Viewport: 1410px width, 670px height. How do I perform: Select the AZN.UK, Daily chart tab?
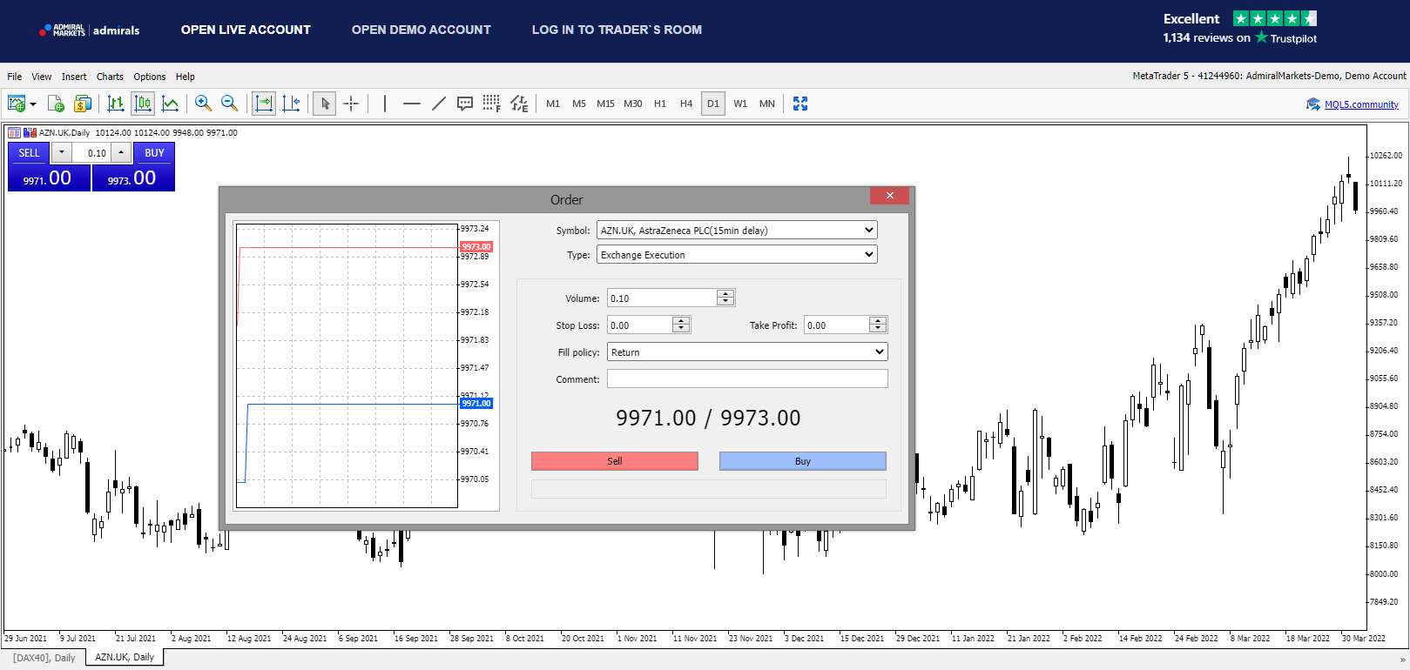coord(125,657)
